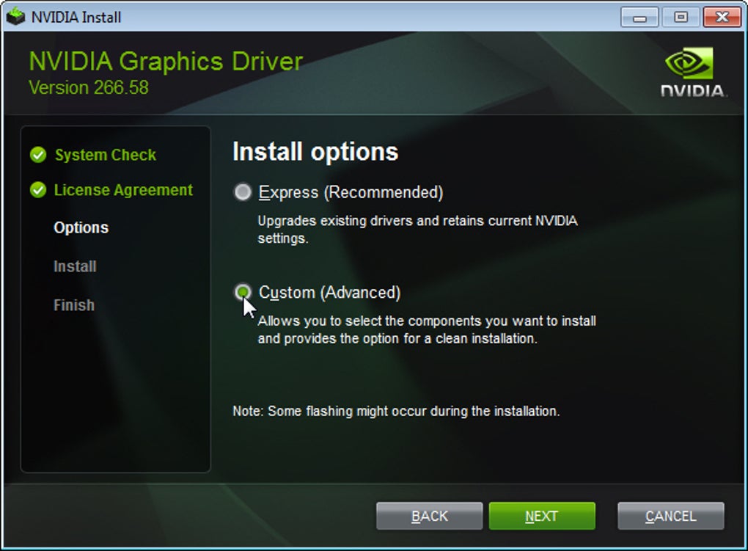748x551 pixels.
Task: Click the License Agreement green checkmark icon
Action: 38,190
